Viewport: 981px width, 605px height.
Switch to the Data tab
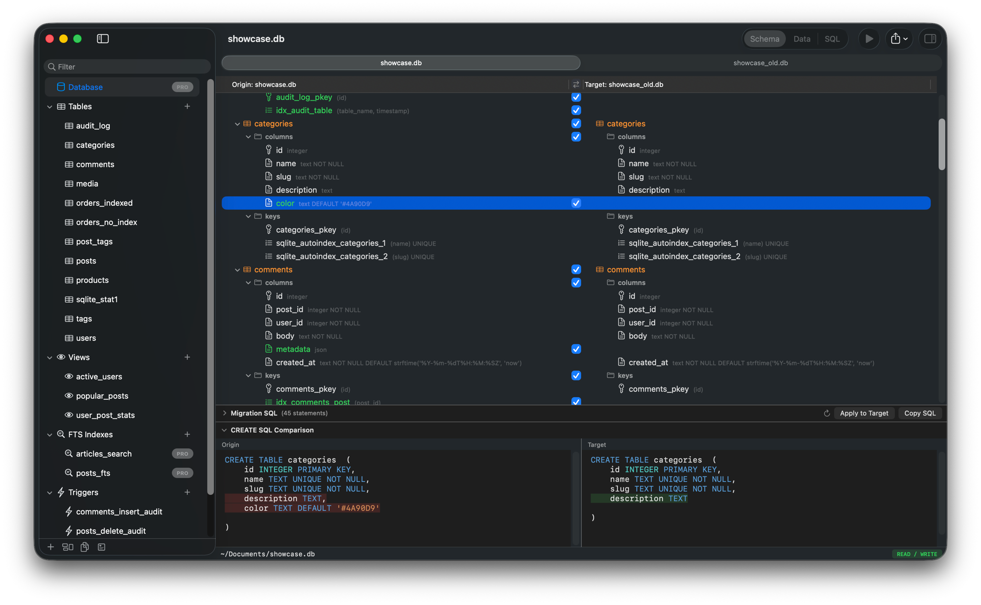click(801, 39)
